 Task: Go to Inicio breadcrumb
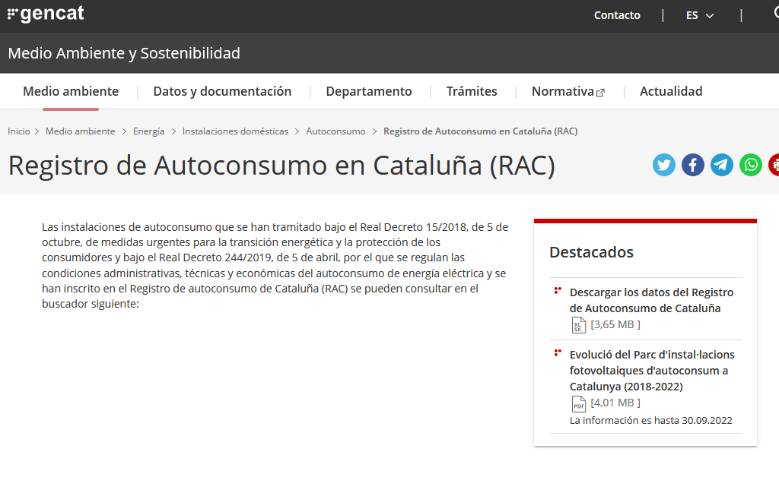19,131
